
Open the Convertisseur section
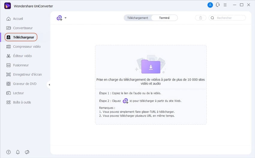[22, 28]
